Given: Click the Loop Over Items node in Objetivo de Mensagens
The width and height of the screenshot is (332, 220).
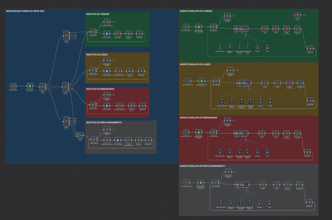Looking at the screenshot, I should (x=93, y=105).
